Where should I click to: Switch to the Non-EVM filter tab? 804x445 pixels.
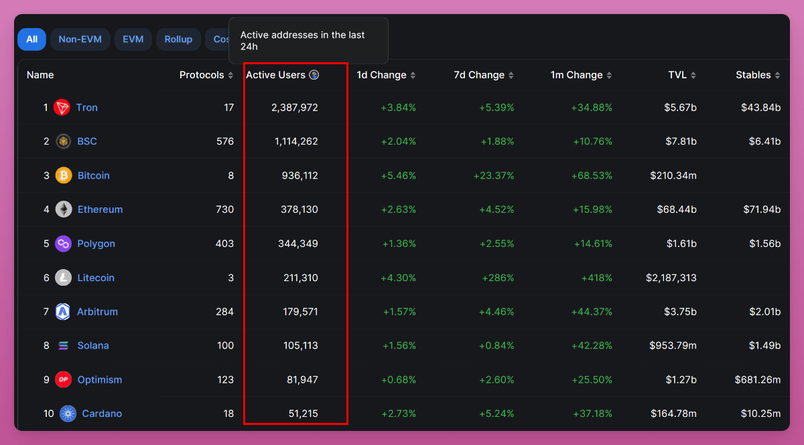80,39
